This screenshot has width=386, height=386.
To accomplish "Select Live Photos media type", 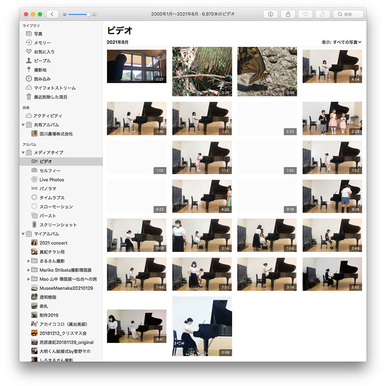I will [x=51, y=179].
